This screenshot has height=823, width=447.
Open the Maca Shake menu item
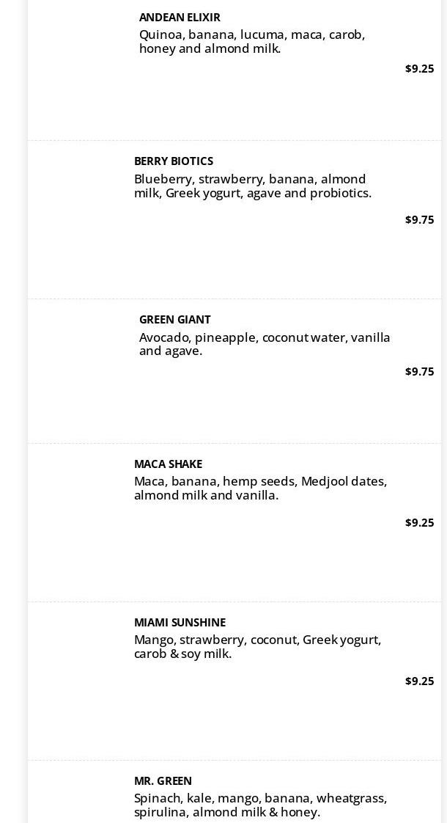click(168, 464)
